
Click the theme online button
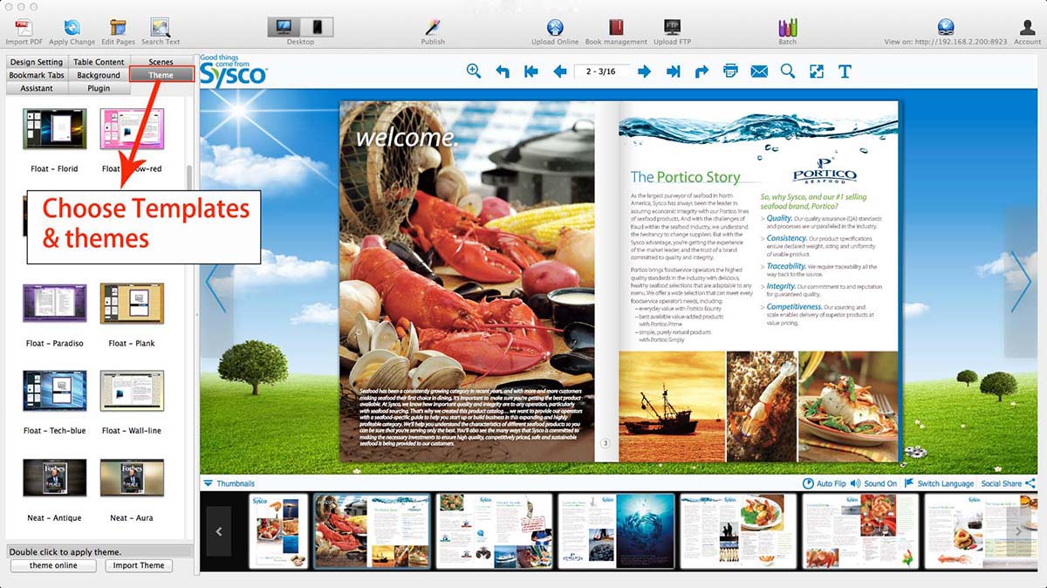pos(53,565)
